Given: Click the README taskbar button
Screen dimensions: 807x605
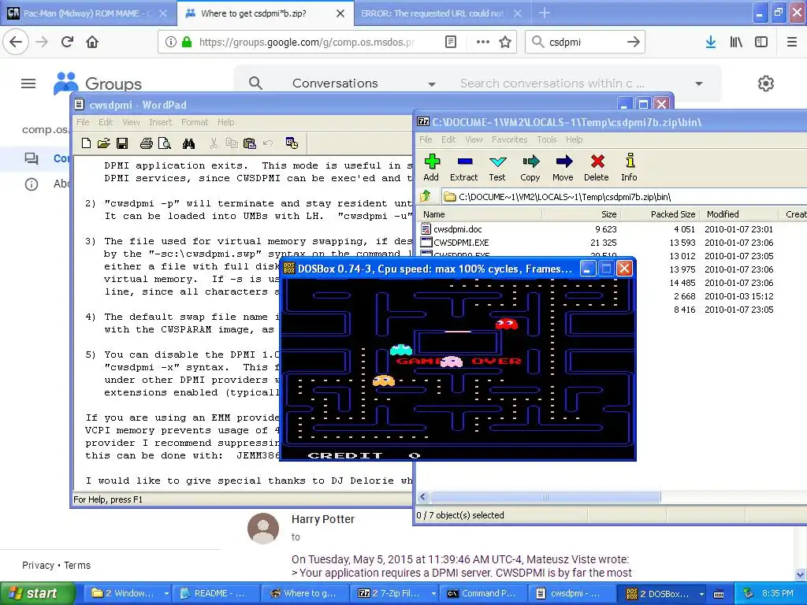Looking at the screenshot, I should (x=214, y=594).
